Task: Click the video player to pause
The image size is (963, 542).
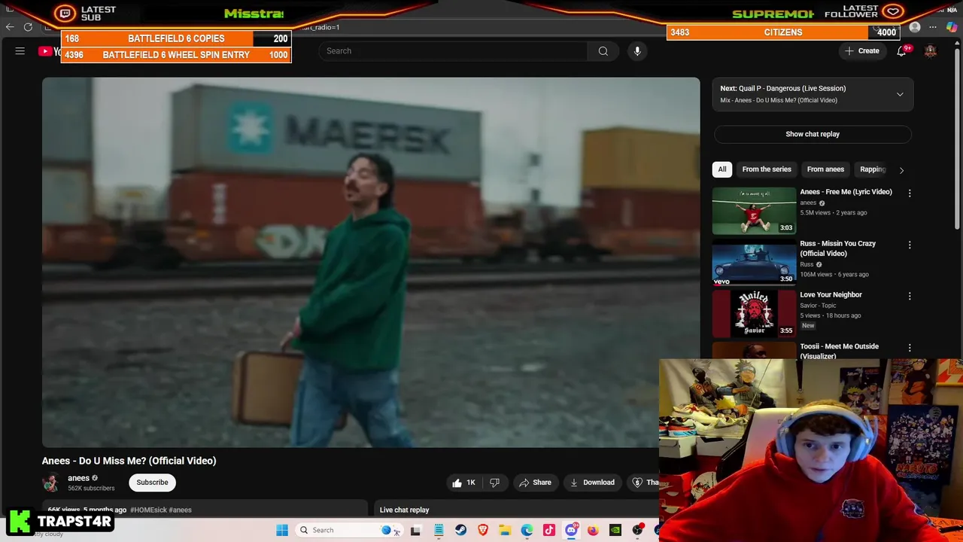Action: coord(370,262)
